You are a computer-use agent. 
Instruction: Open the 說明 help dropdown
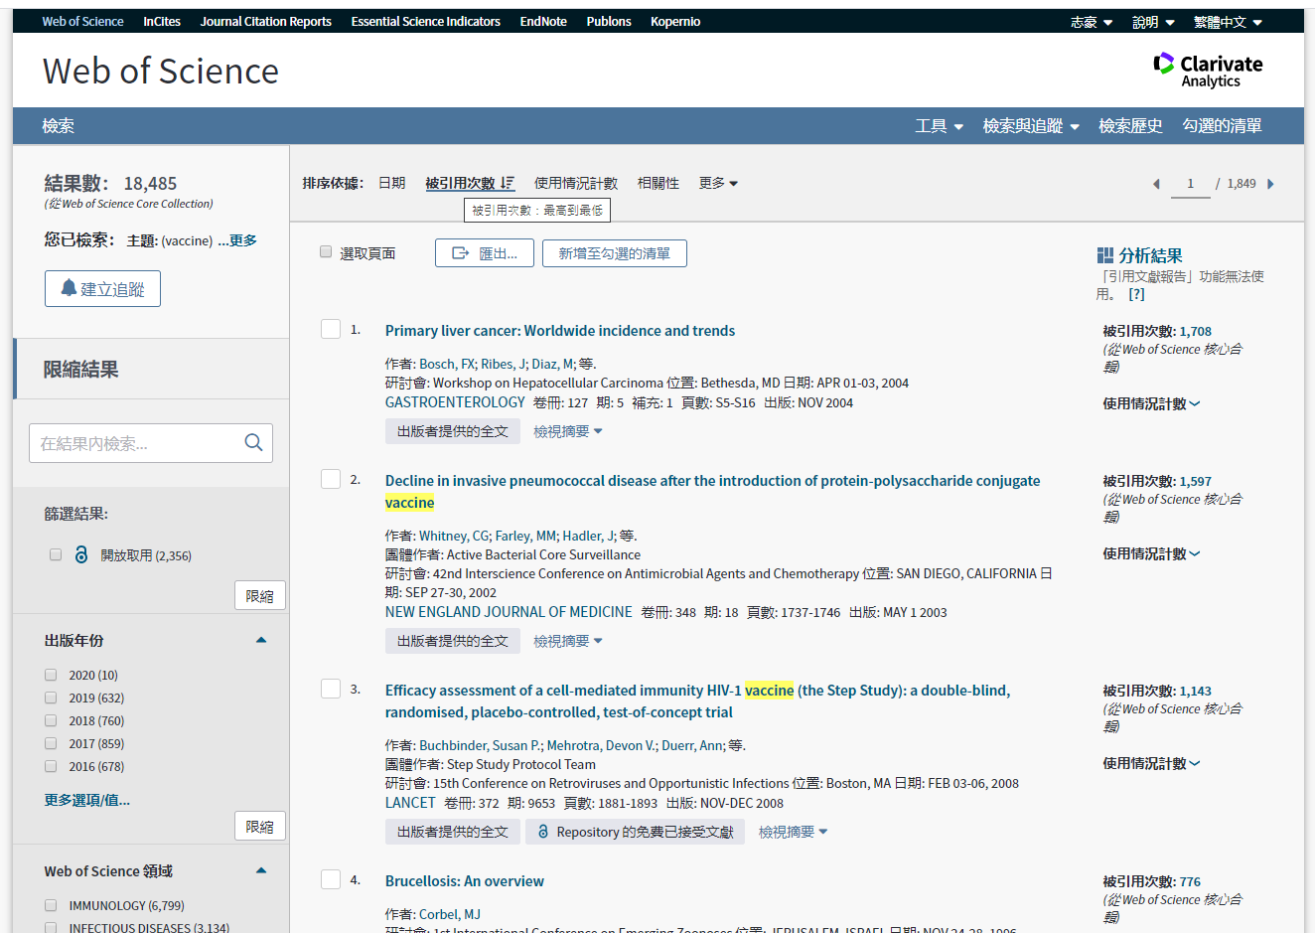pyautogui.click(x=1153, y=22)
